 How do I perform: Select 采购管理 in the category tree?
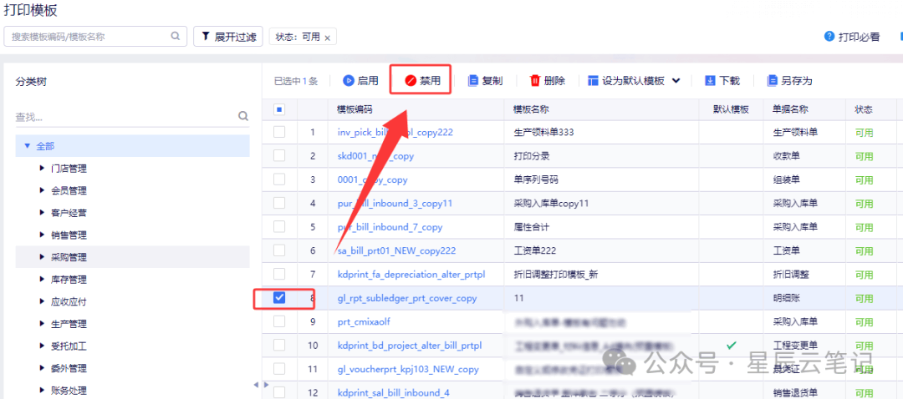[69, 257]
